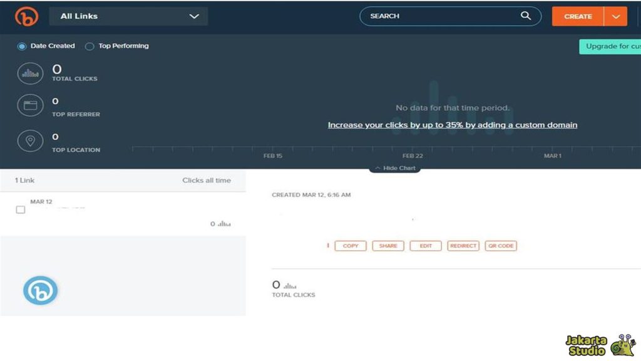Click the Bitly logo icon
This screenshot has height=361, width=641.
click(x=25, y=16)
